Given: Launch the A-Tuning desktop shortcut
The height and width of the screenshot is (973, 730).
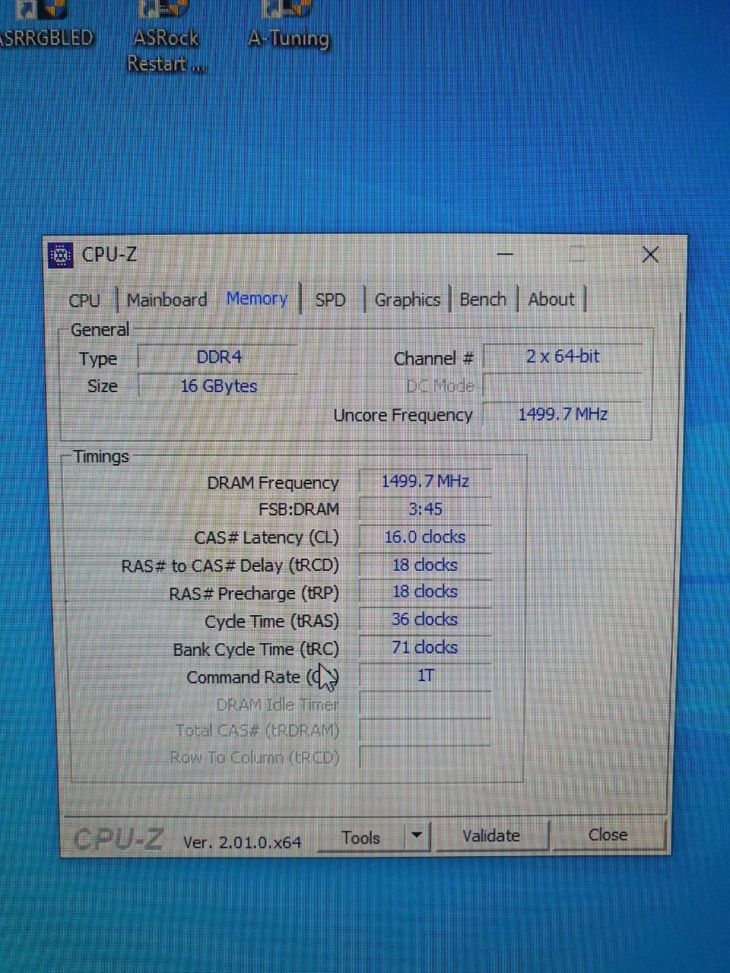Looking at the screenshot, I should [289, 25].
